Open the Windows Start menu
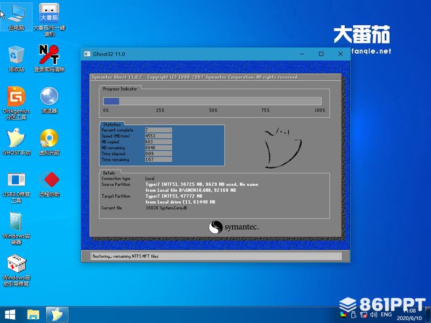Image resolution: width=431 pixels, height=323 pixels. tap(10, 315)
